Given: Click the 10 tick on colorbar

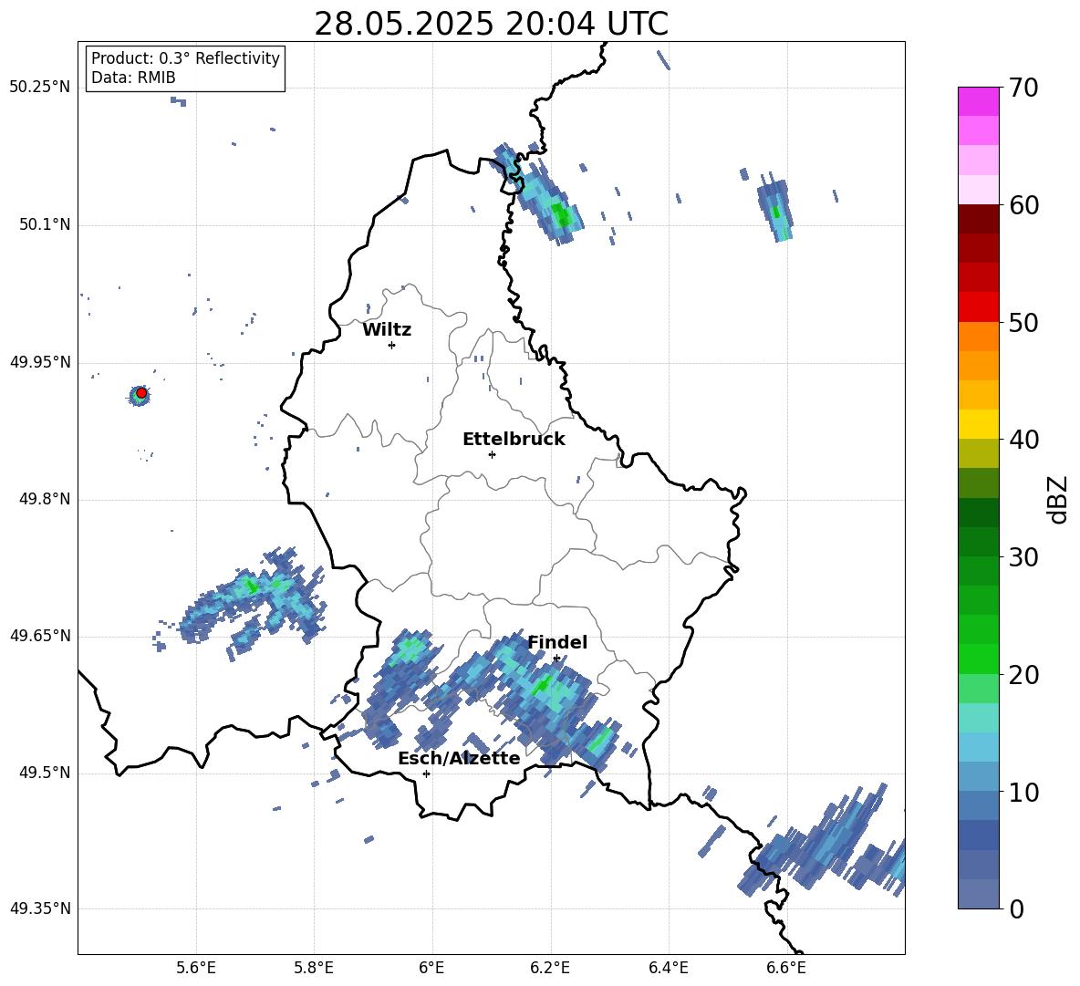Looking at the screenshot, I should tap(1023, 792).
